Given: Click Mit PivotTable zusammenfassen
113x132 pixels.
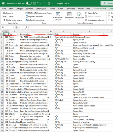Looking at the screenshot, I should 39,13.
